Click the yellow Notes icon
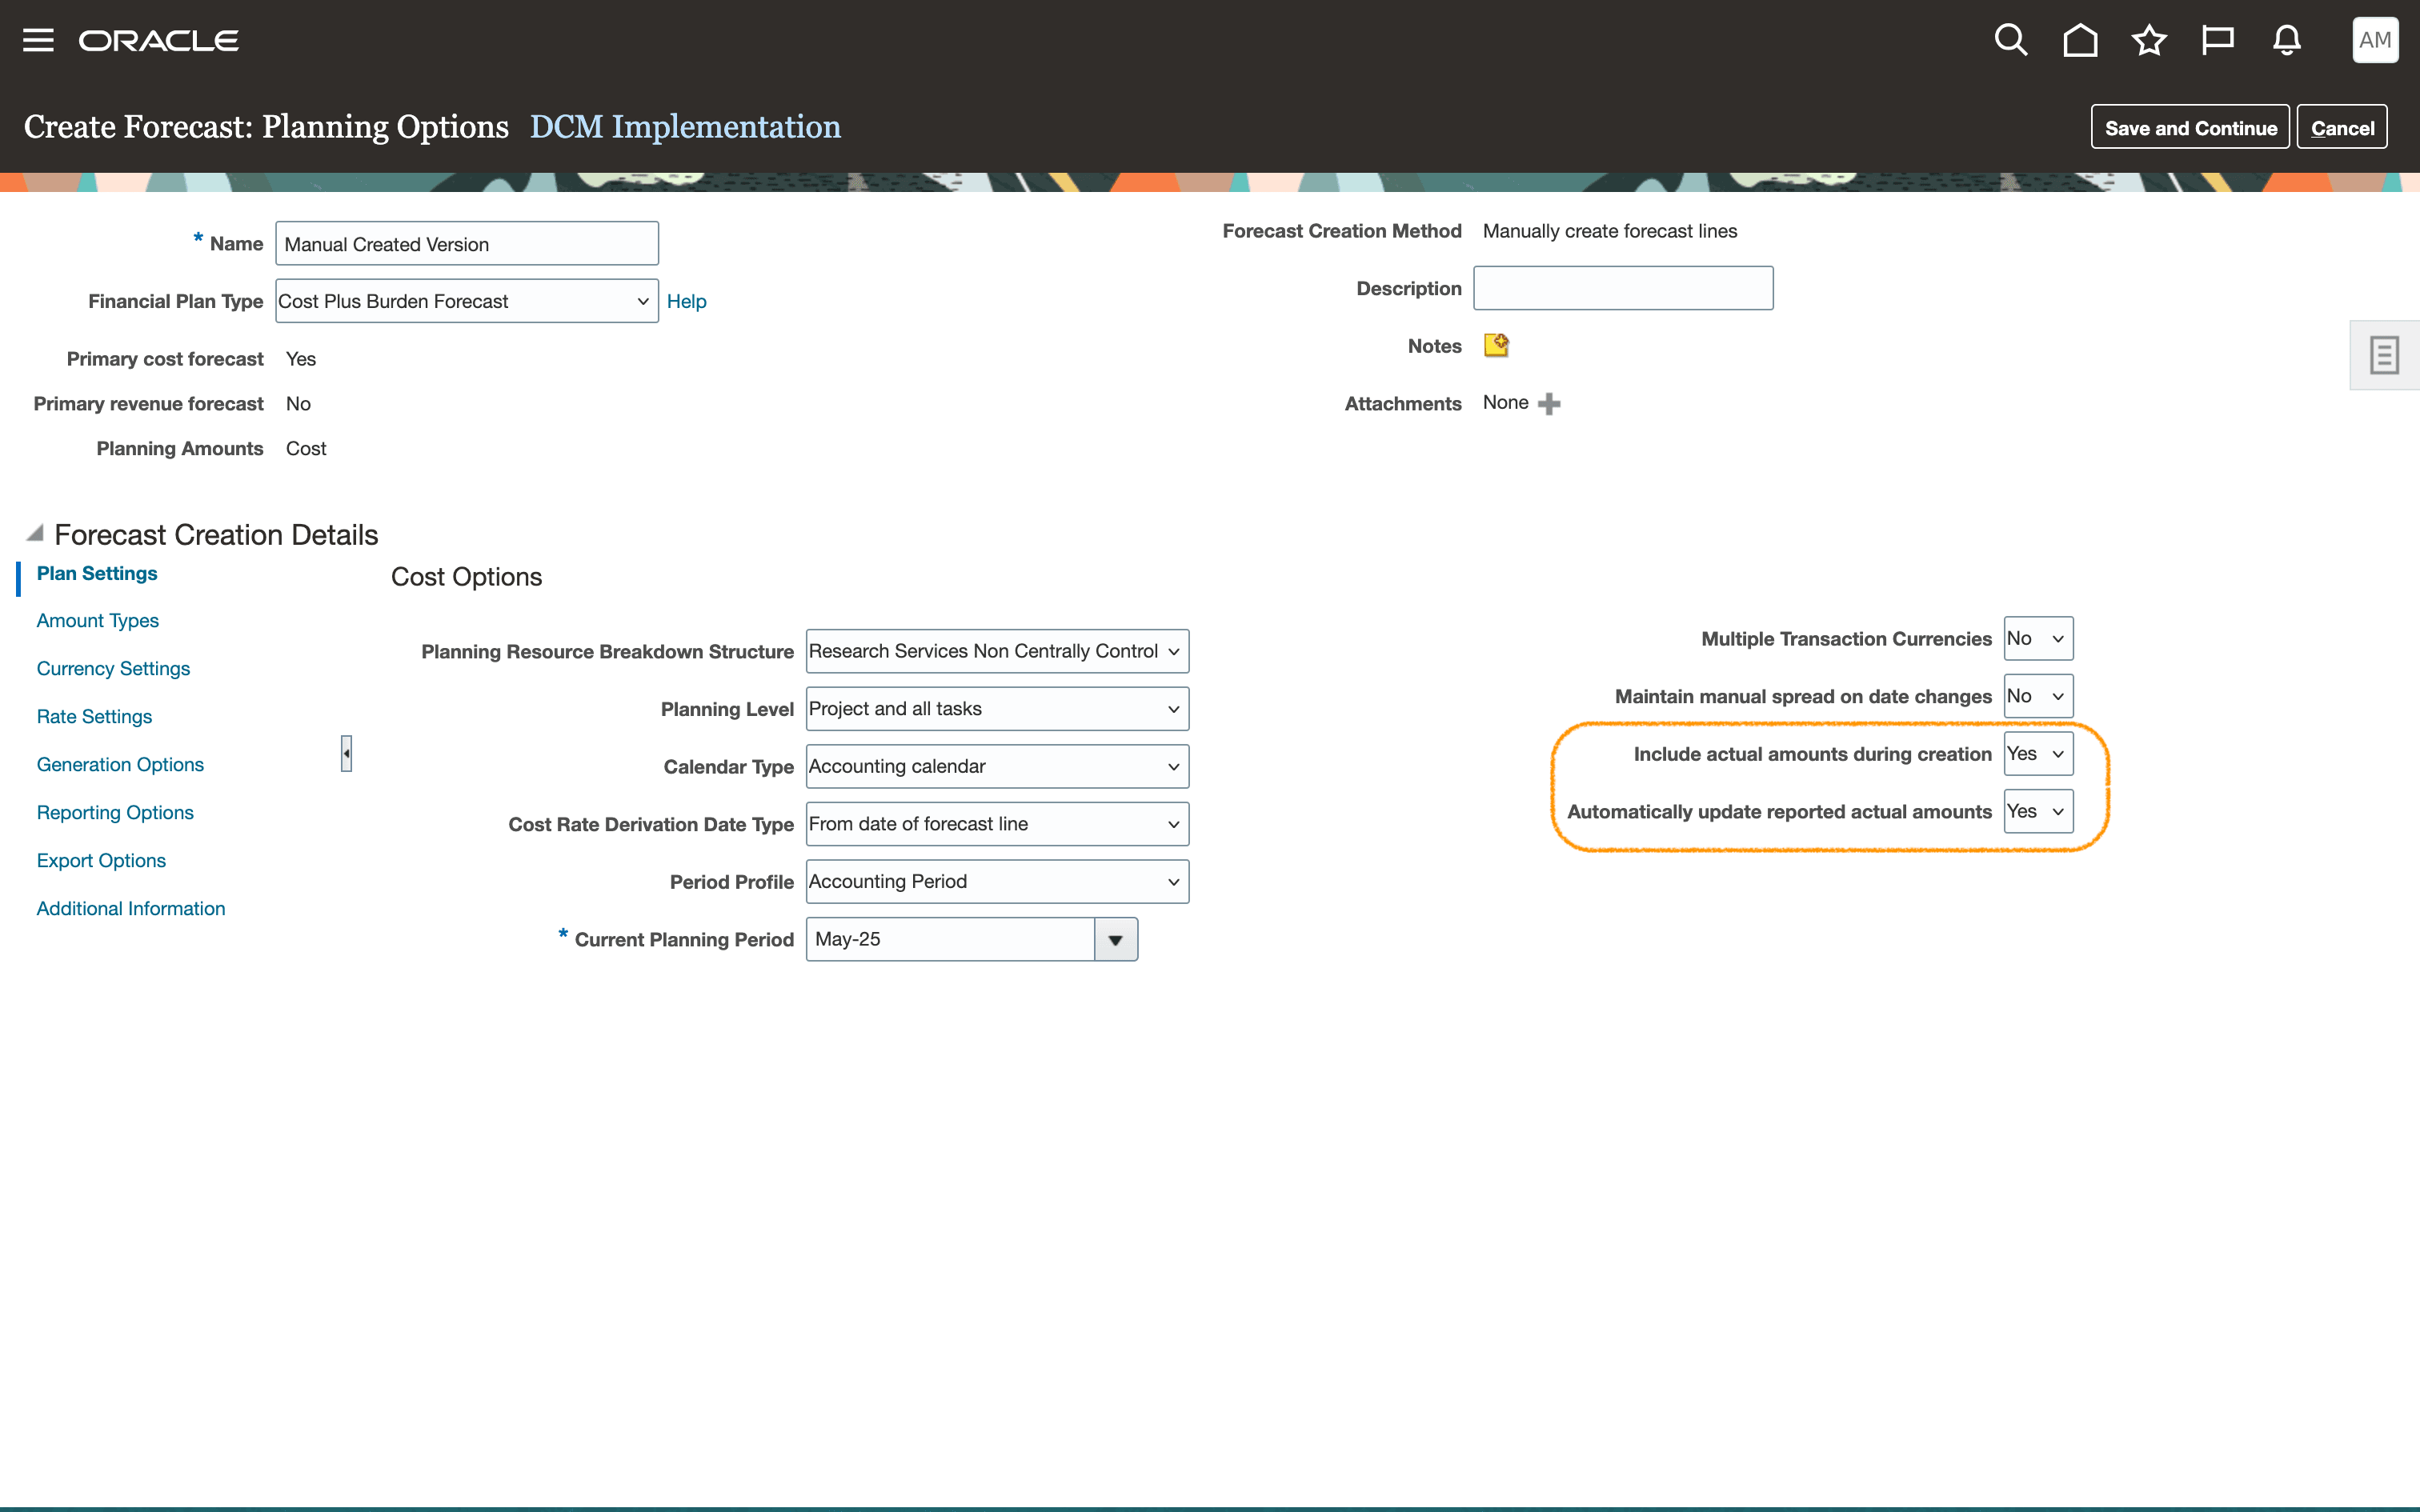The image size is (2420, 1512). point(1496,345)
